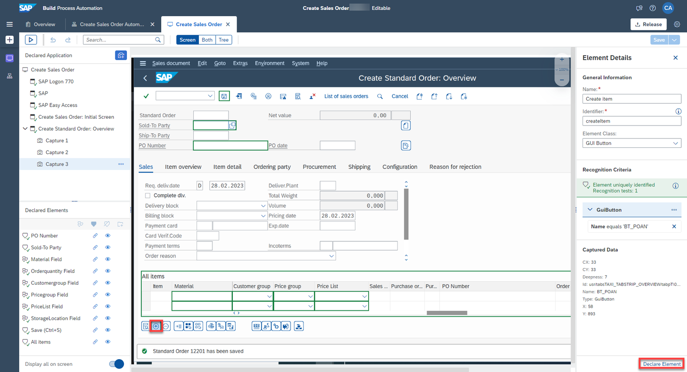Select the Tree view mode
The image size is (687, 372).
pos(224,40)
